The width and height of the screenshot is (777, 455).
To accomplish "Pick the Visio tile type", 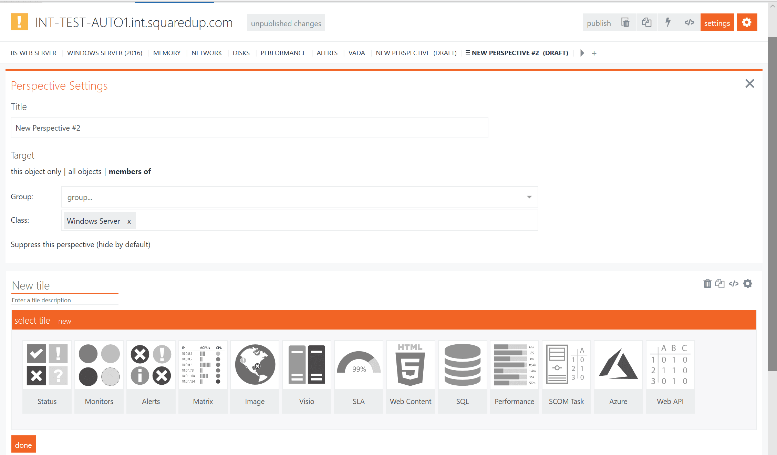I will (307, 376).
